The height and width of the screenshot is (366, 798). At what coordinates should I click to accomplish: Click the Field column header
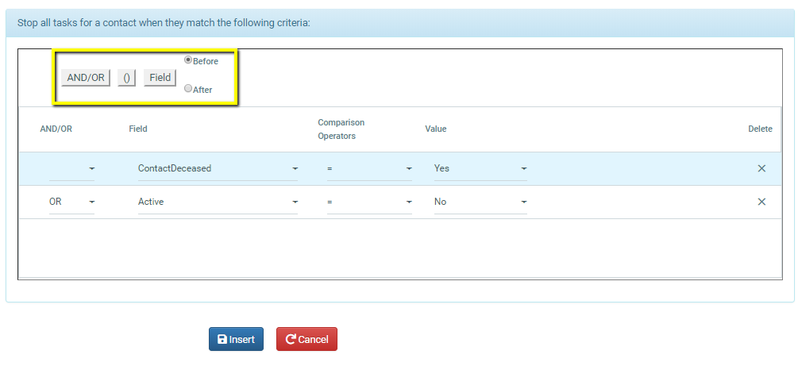[138, 129]
